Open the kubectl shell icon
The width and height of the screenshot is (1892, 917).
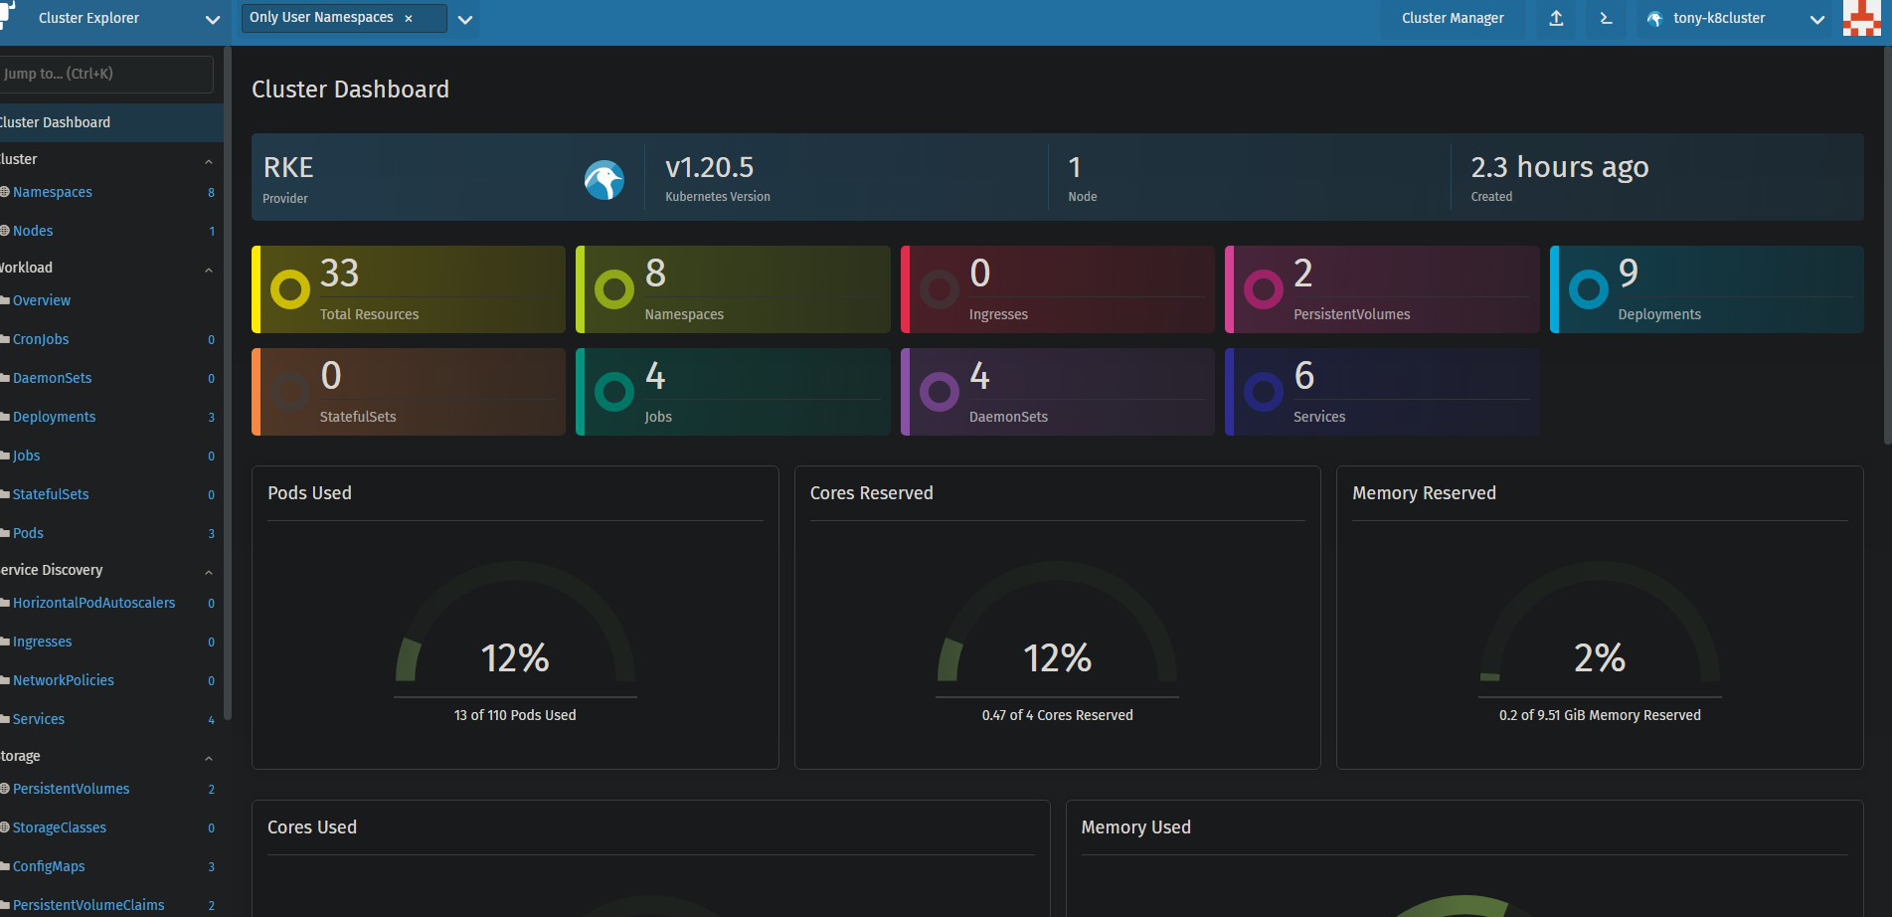1606,18
